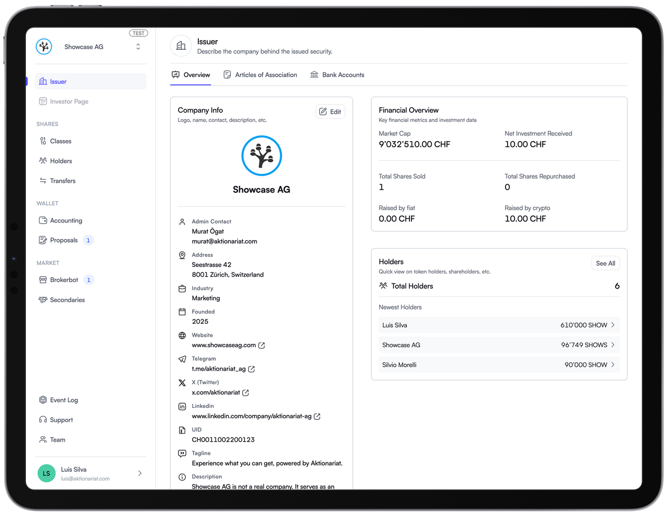Open Proposals in sidebar

(64, 240)
